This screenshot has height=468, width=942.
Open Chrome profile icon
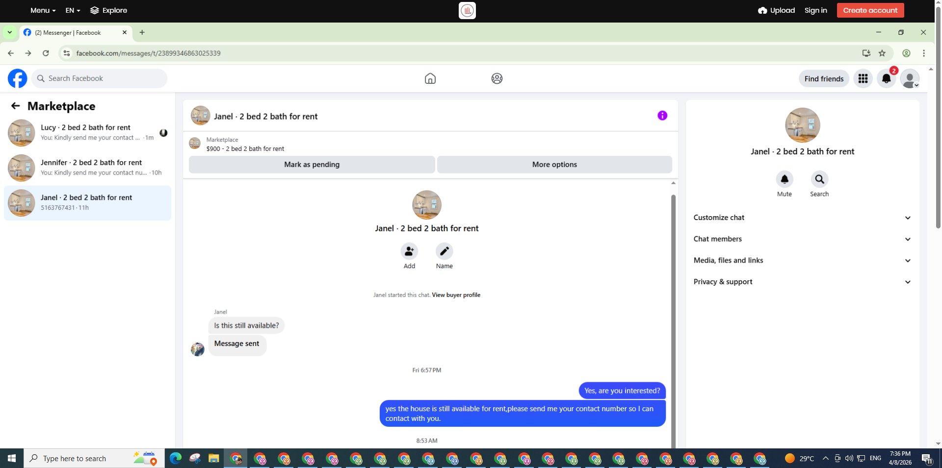[x=907, y=53]
